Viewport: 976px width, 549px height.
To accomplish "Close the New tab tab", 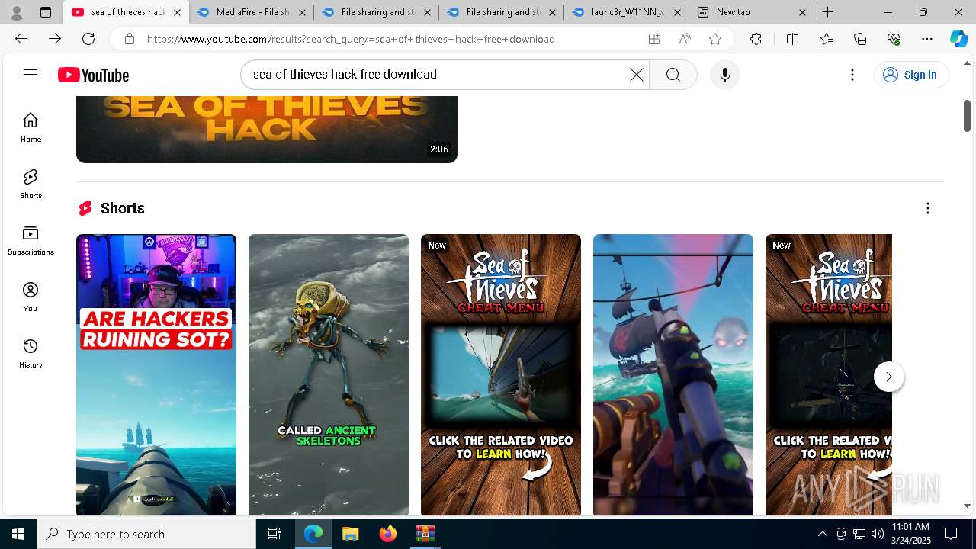I will pos(802,12).
